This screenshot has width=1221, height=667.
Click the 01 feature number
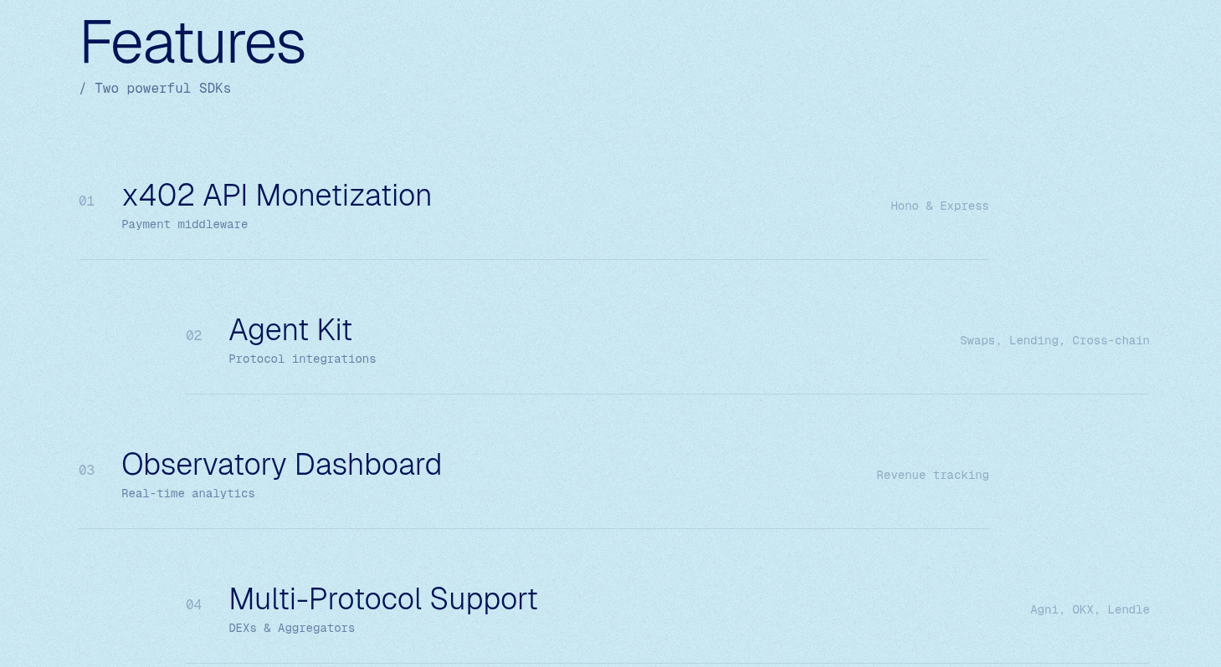(86, 201)
